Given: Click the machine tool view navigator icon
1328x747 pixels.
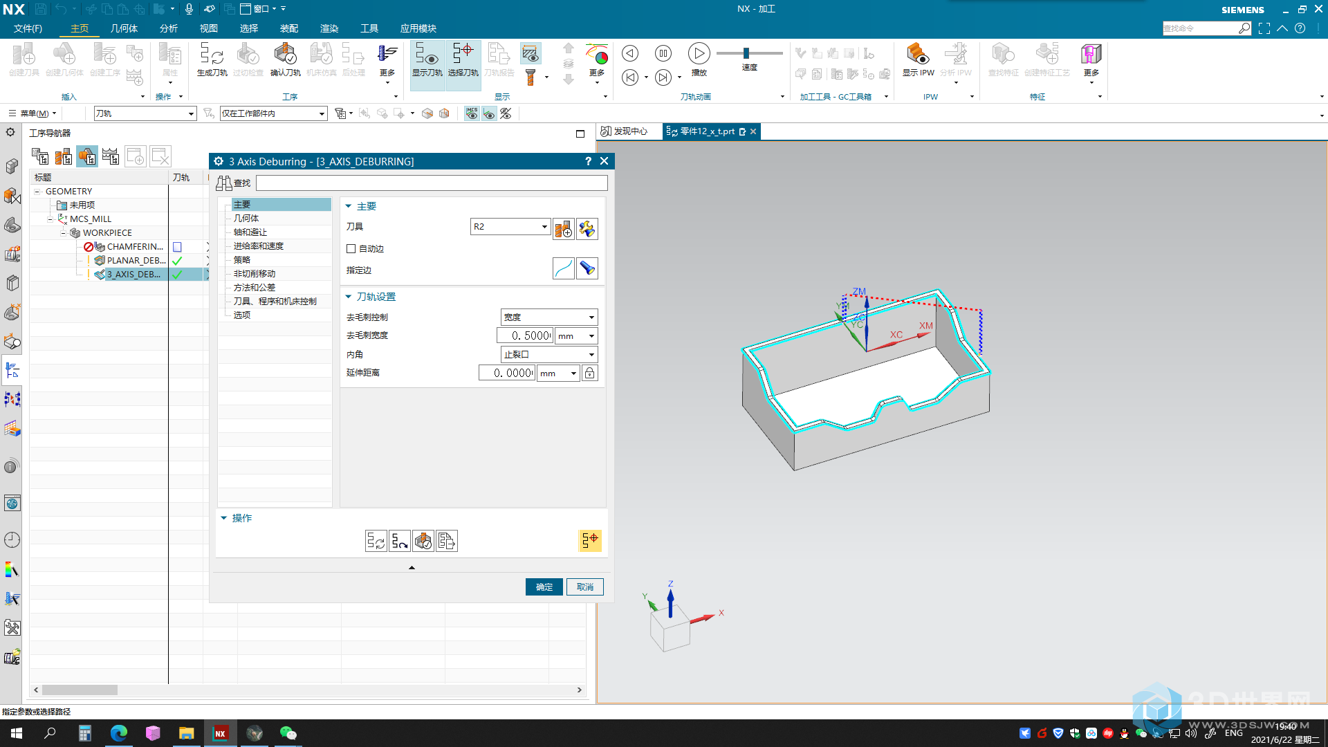Looking at the screenshot, I should coord(64,157).
